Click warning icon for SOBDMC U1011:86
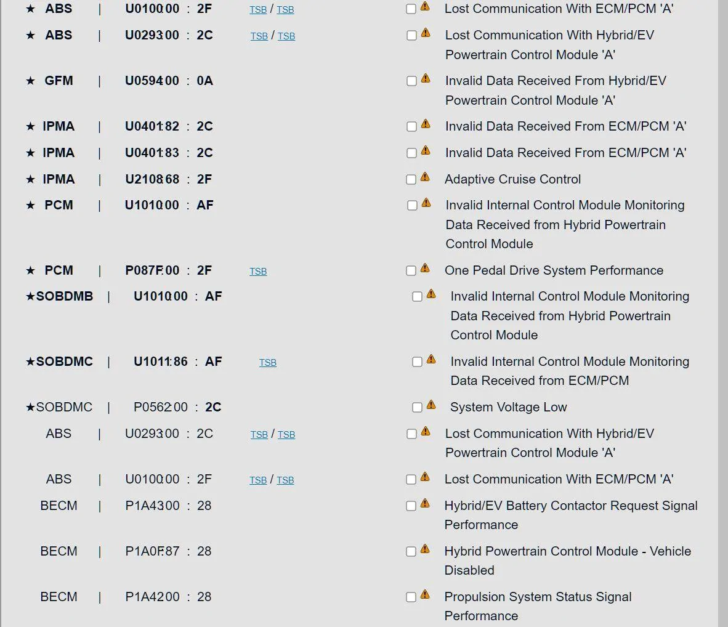 pyautogui.click(x=431, y=359)
